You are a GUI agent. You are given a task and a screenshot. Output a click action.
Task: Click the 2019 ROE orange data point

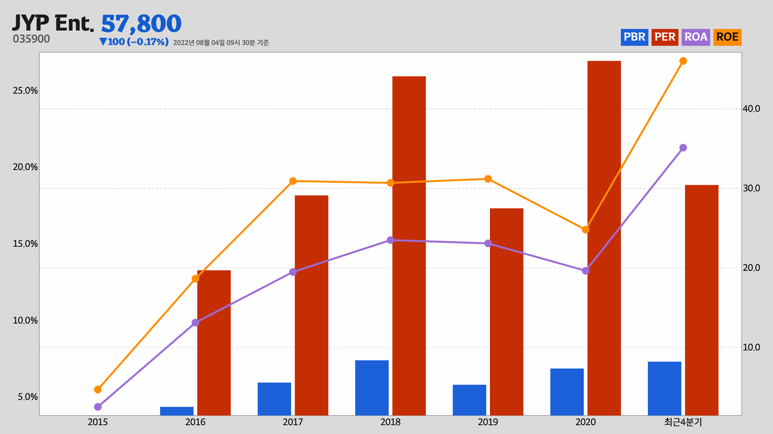point(488,179)
